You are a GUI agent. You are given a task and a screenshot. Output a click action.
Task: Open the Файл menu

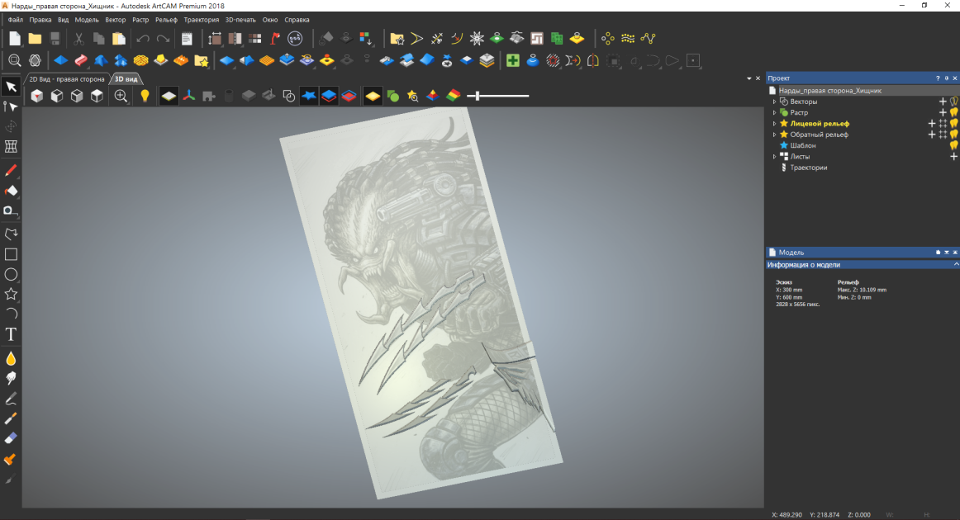tap(16, 20)
